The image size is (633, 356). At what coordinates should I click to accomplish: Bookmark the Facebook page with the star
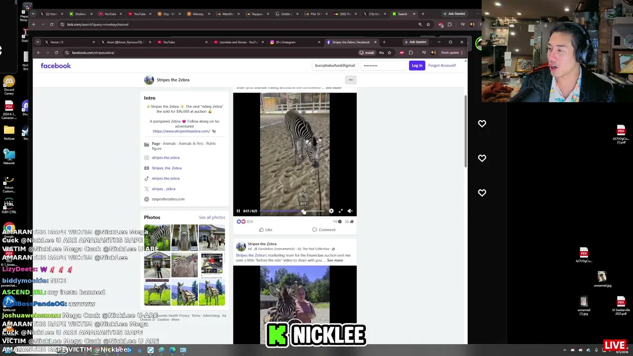[x=389, y=52]
